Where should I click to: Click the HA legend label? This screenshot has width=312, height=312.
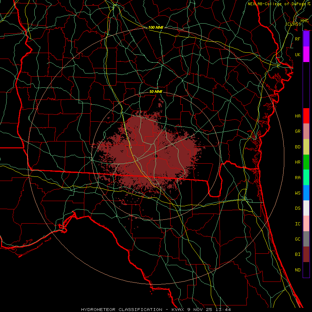(298, 116)
